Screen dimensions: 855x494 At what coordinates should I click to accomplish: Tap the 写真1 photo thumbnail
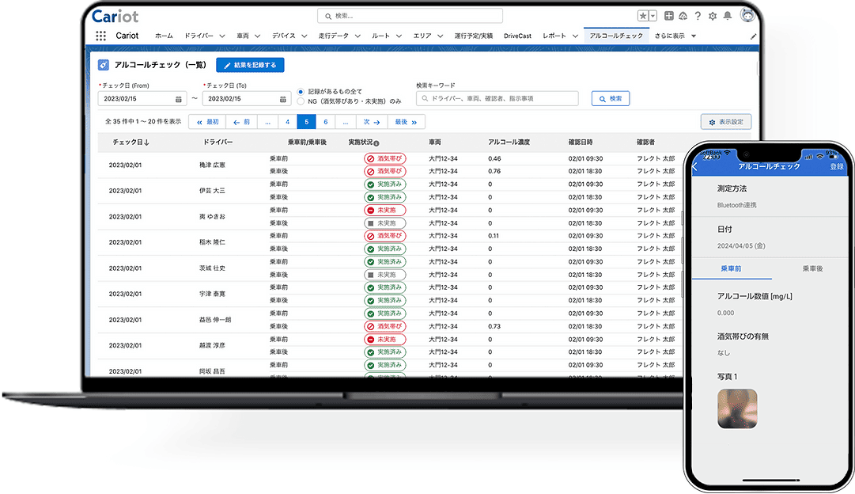pyautogui.click(x=737, y=408)
